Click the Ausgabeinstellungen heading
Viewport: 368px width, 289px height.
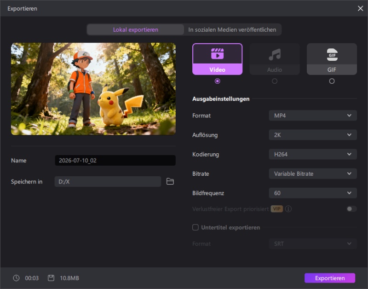click(x=221, y=99)
